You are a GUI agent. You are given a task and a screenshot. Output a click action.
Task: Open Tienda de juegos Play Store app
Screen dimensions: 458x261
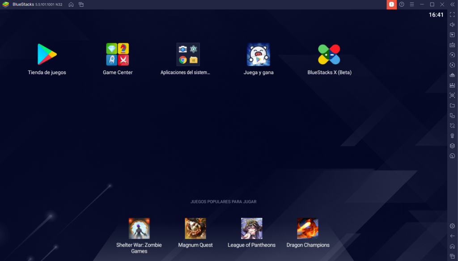(47, 55)
